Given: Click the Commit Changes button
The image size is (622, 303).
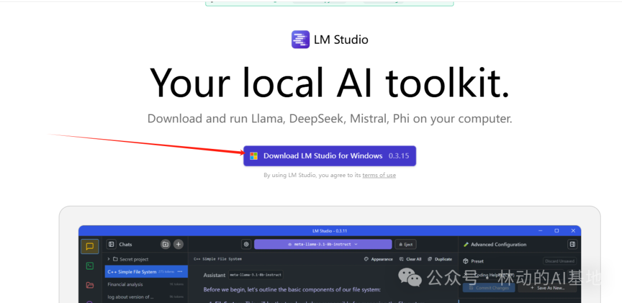Looking at the screenshot, I should 489,288.
